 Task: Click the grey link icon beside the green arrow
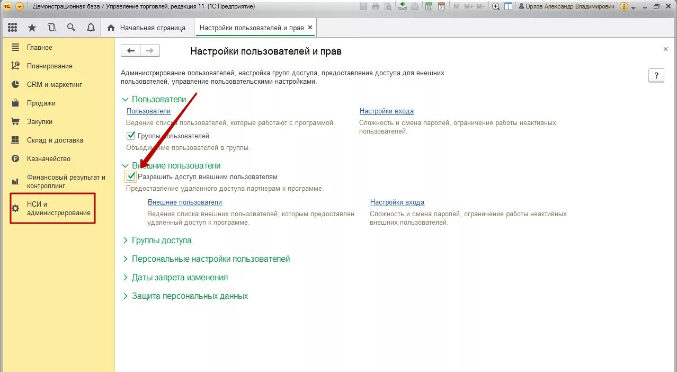pyautogui.click(x=414, y=6)
